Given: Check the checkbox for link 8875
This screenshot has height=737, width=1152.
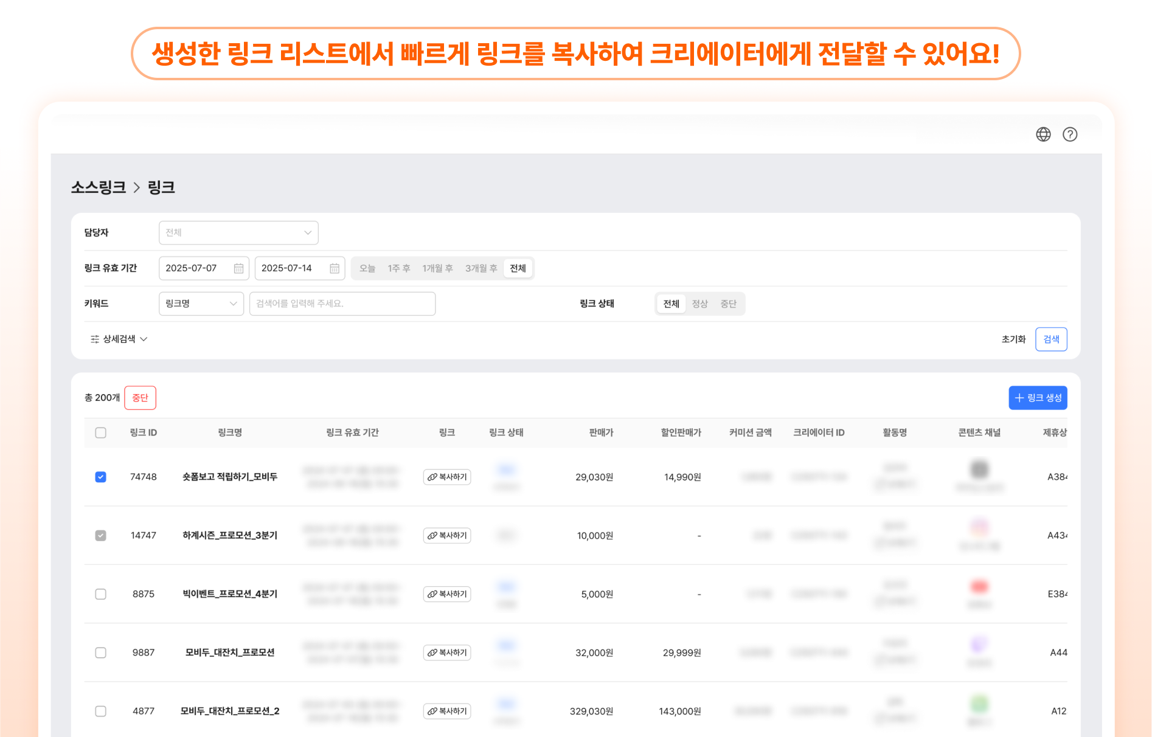Looking at the screenshot, I should [x=101, y=594].
